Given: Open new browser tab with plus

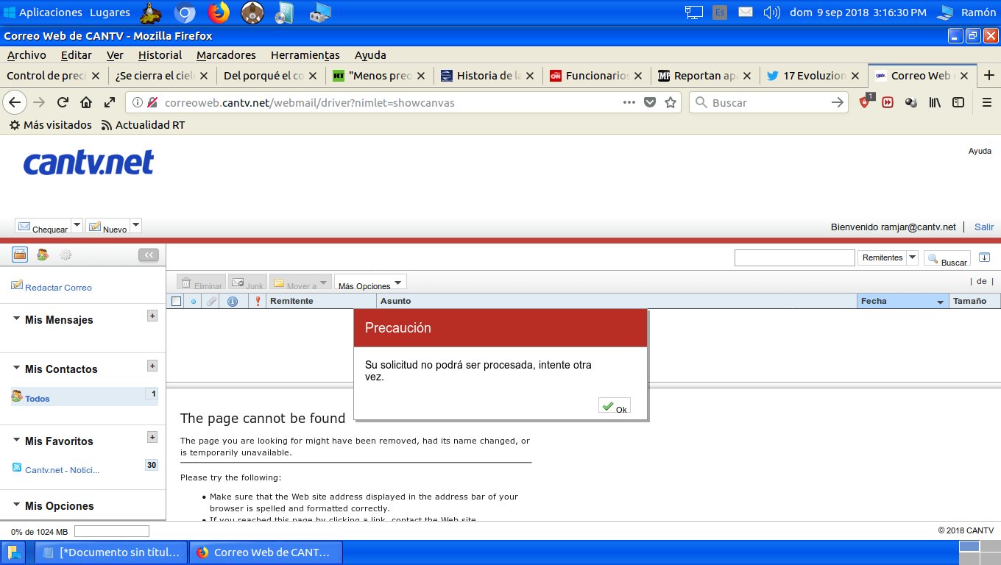Looking at the screenshot, I should tap(989, 75).
